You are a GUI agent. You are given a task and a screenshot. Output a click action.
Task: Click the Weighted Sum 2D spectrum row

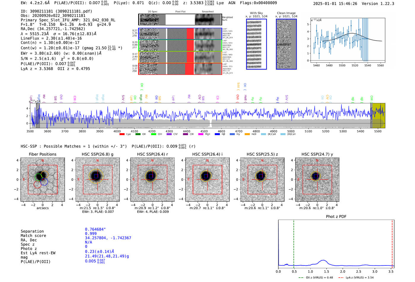(180, 20)
